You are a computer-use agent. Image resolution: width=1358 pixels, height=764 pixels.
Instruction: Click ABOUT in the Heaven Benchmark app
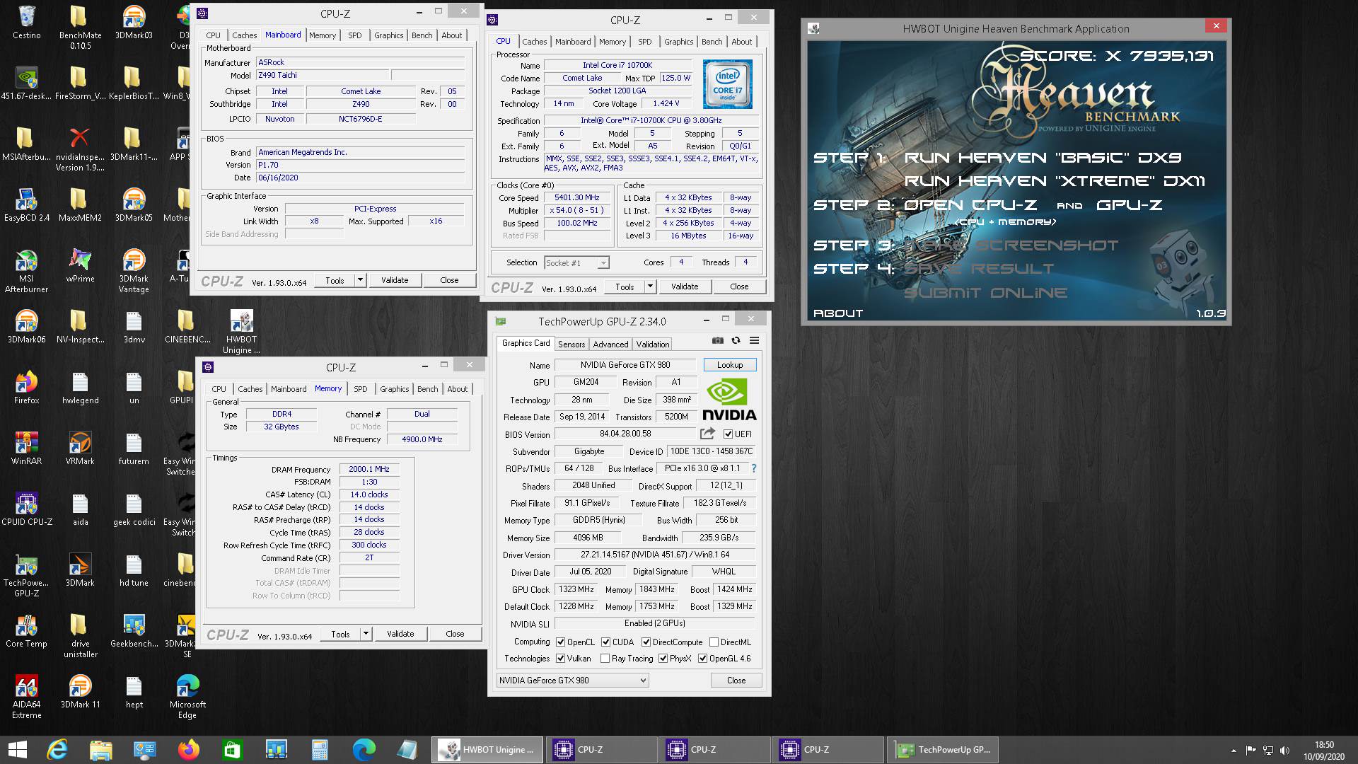838,313
